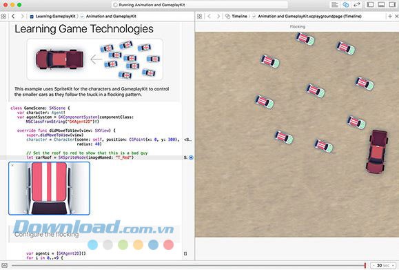Select Animation and GameplayKit page breadcrumb
The height and width of the screenshot is (270, 399).
tap(111, 17)
